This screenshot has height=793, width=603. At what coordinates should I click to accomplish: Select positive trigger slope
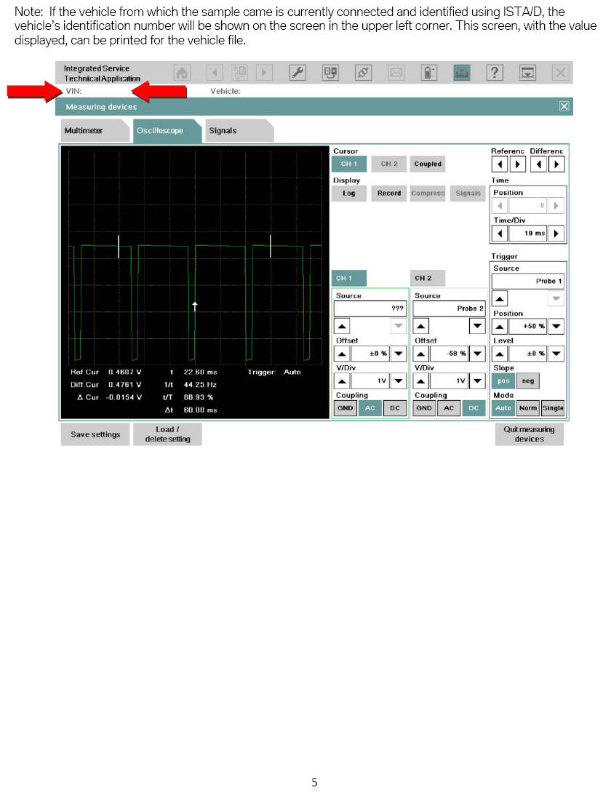point(503,380)
